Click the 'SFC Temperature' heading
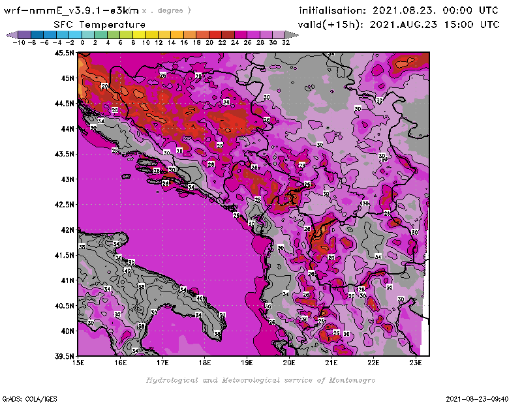The width and height of the screenshot is (522, 403). 100,25
